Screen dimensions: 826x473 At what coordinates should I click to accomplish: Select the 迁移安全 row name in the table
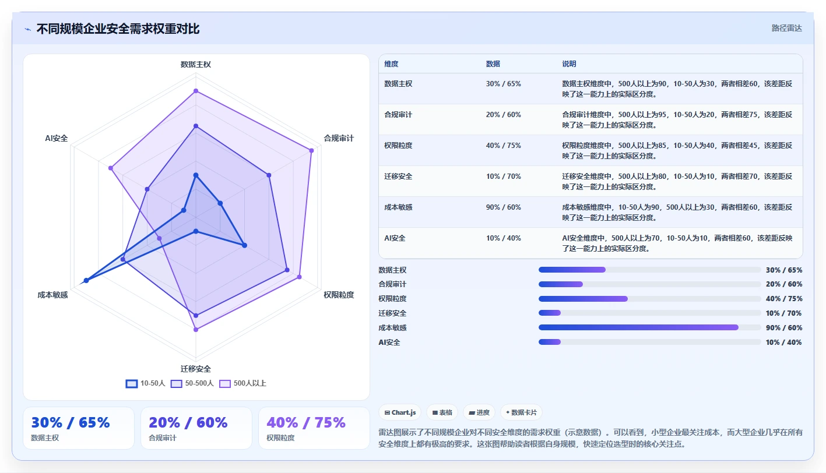point(398,177)
